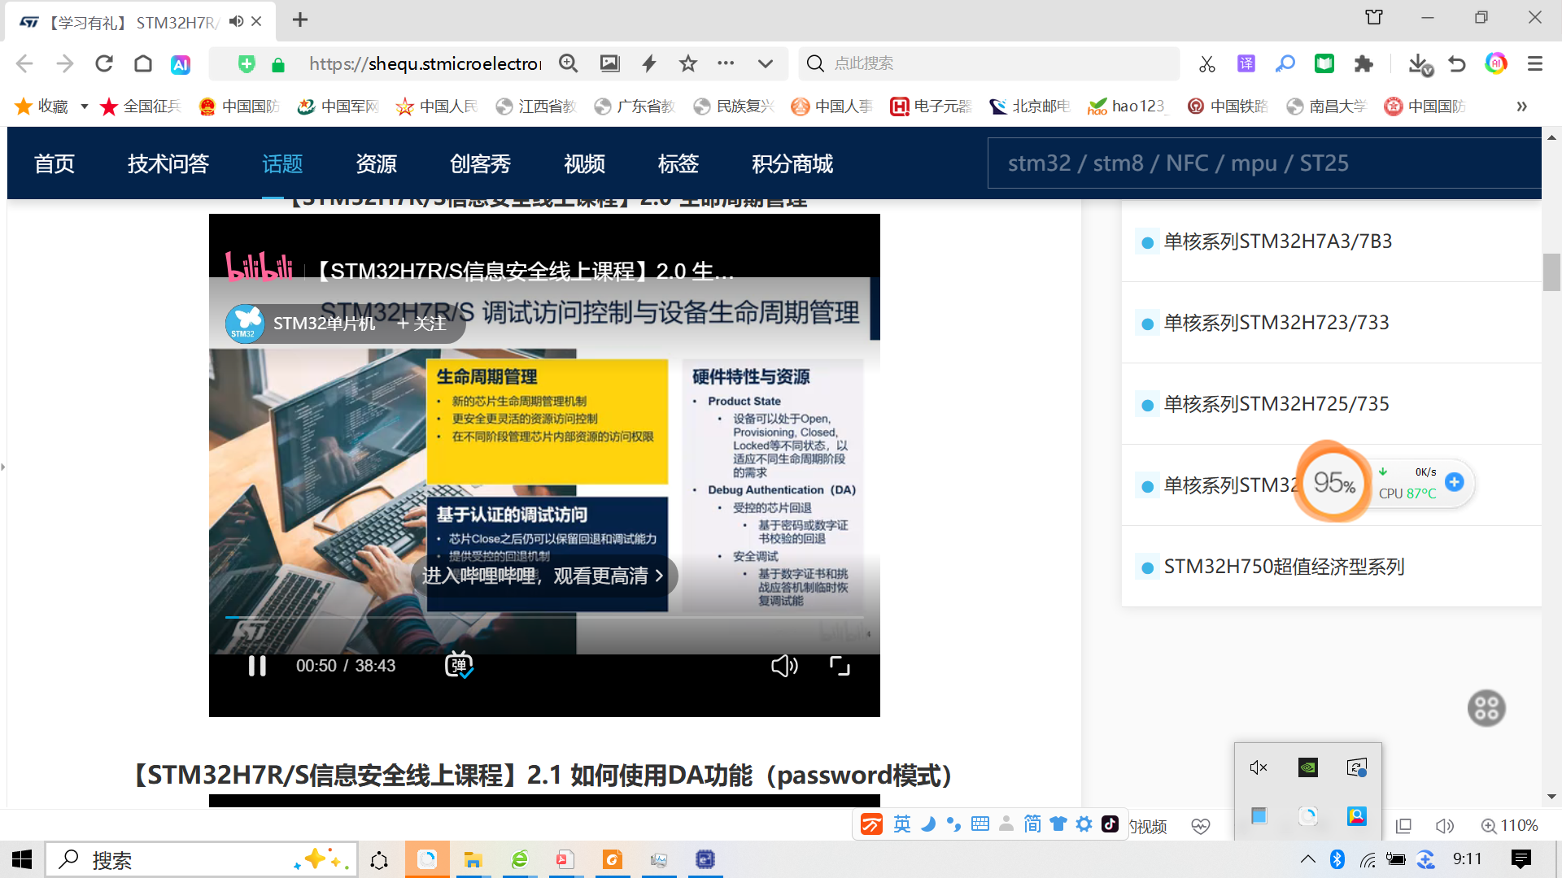Click the page vertical scrollbar thumb
This screenshot has height=878, width=1562.
[1551, 272]
